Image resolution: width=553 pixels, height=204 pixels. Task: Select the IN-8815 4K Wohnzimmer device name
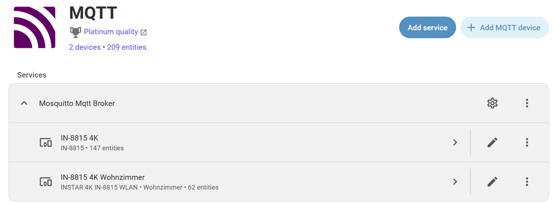[103, 177]
